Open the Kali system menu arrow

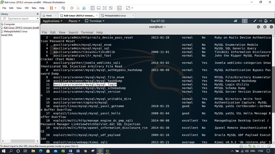click(271, 21)
